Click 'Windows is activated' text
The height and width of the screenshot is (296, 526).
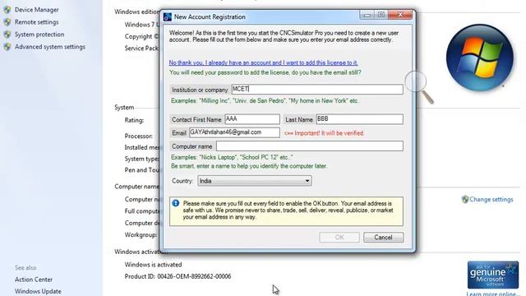coord(153,265)
